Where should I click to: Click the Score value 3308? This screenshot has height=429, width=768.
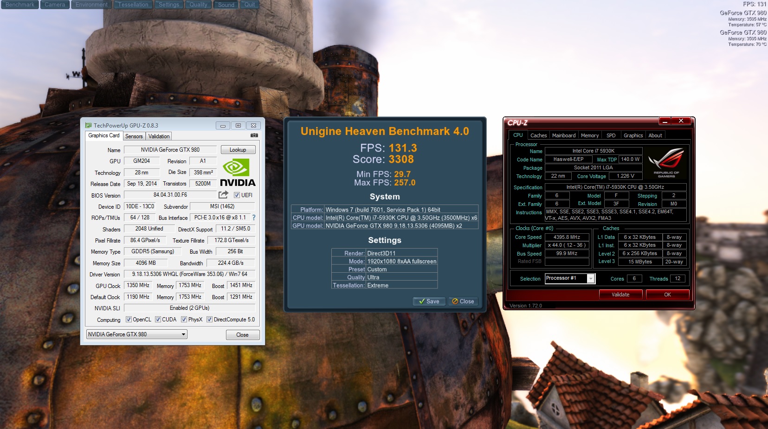point(401,160)
